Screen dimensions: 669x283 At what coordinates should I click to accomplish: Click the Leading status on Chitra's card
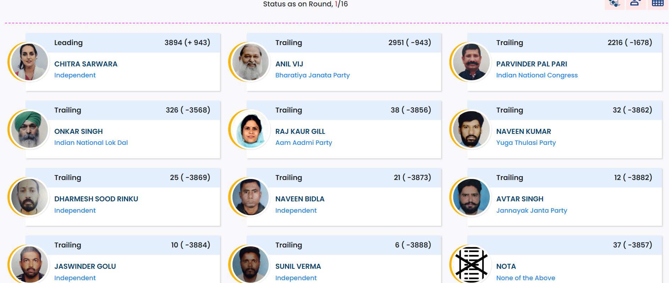[68, 43]
